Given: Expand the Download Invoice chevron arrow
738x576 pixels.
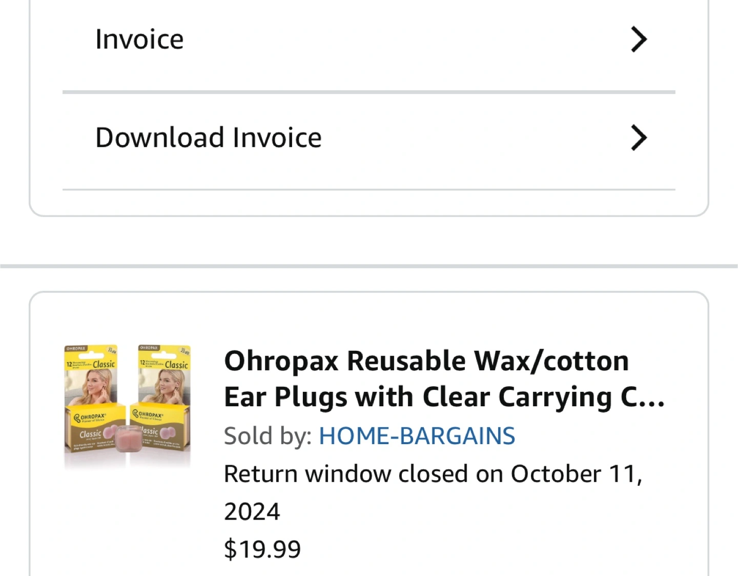Looking at the screenshot, I should [x=639, y=137].
